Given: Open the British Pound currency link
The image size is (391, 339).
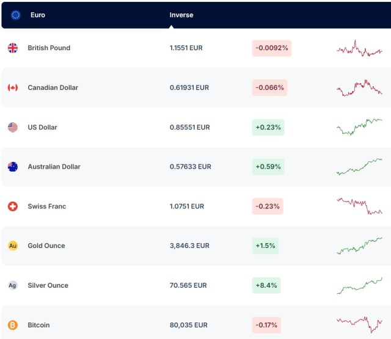Looking at the screenshot, I should tap(49, 48).
